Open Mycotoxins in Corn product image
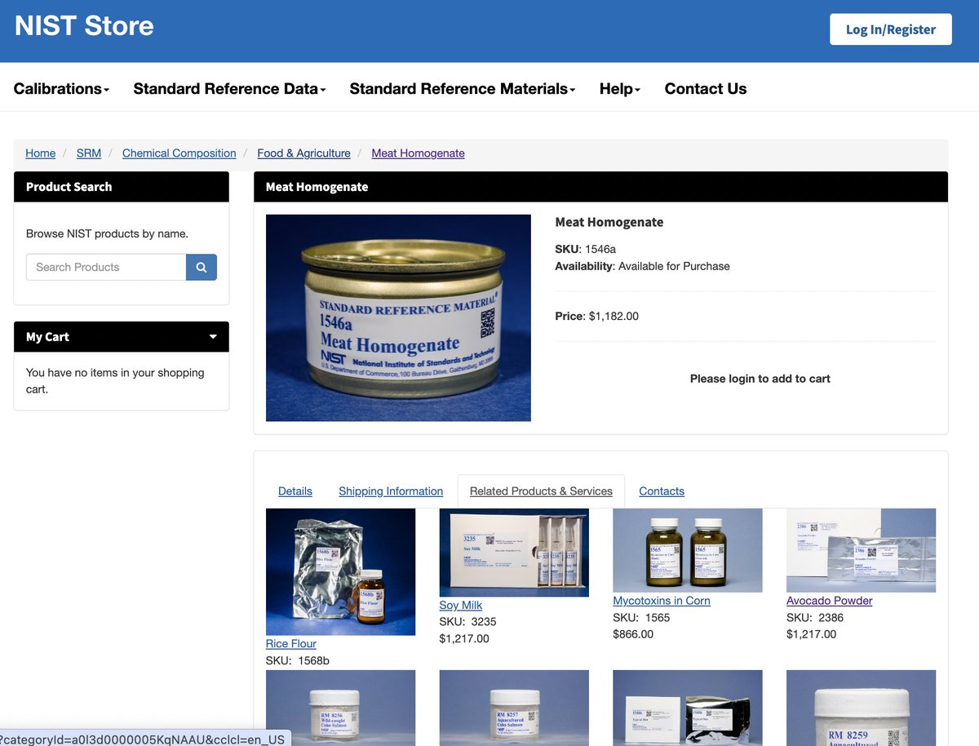 pyautogui.click(x=688, y=550)
